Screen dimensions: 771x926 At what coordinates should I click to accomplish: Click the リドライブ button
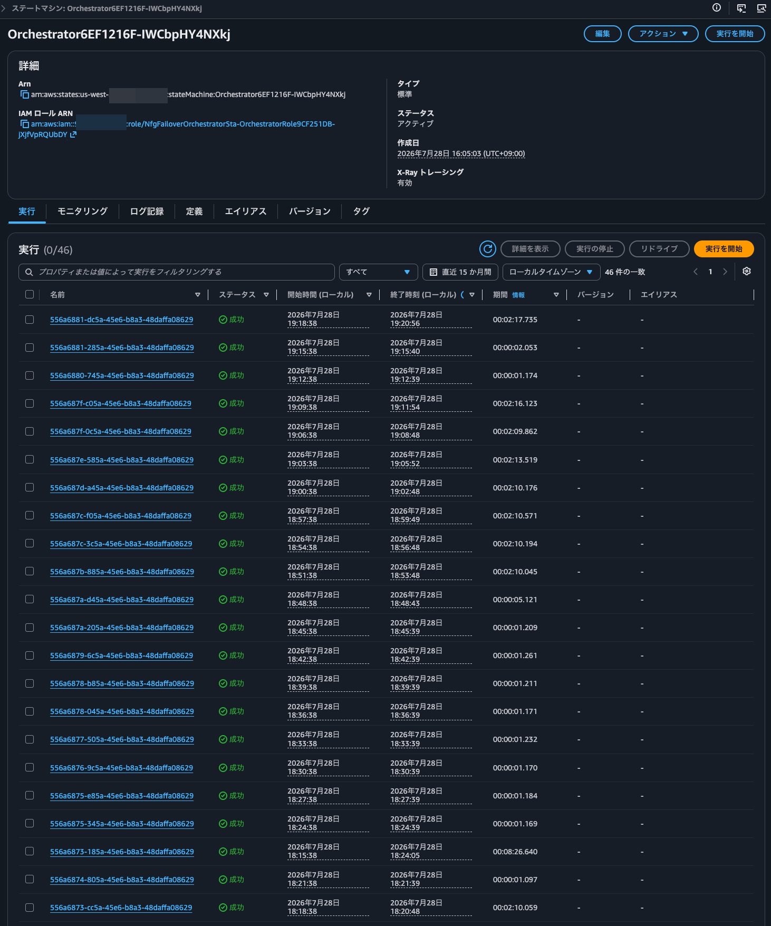[660, 249]
